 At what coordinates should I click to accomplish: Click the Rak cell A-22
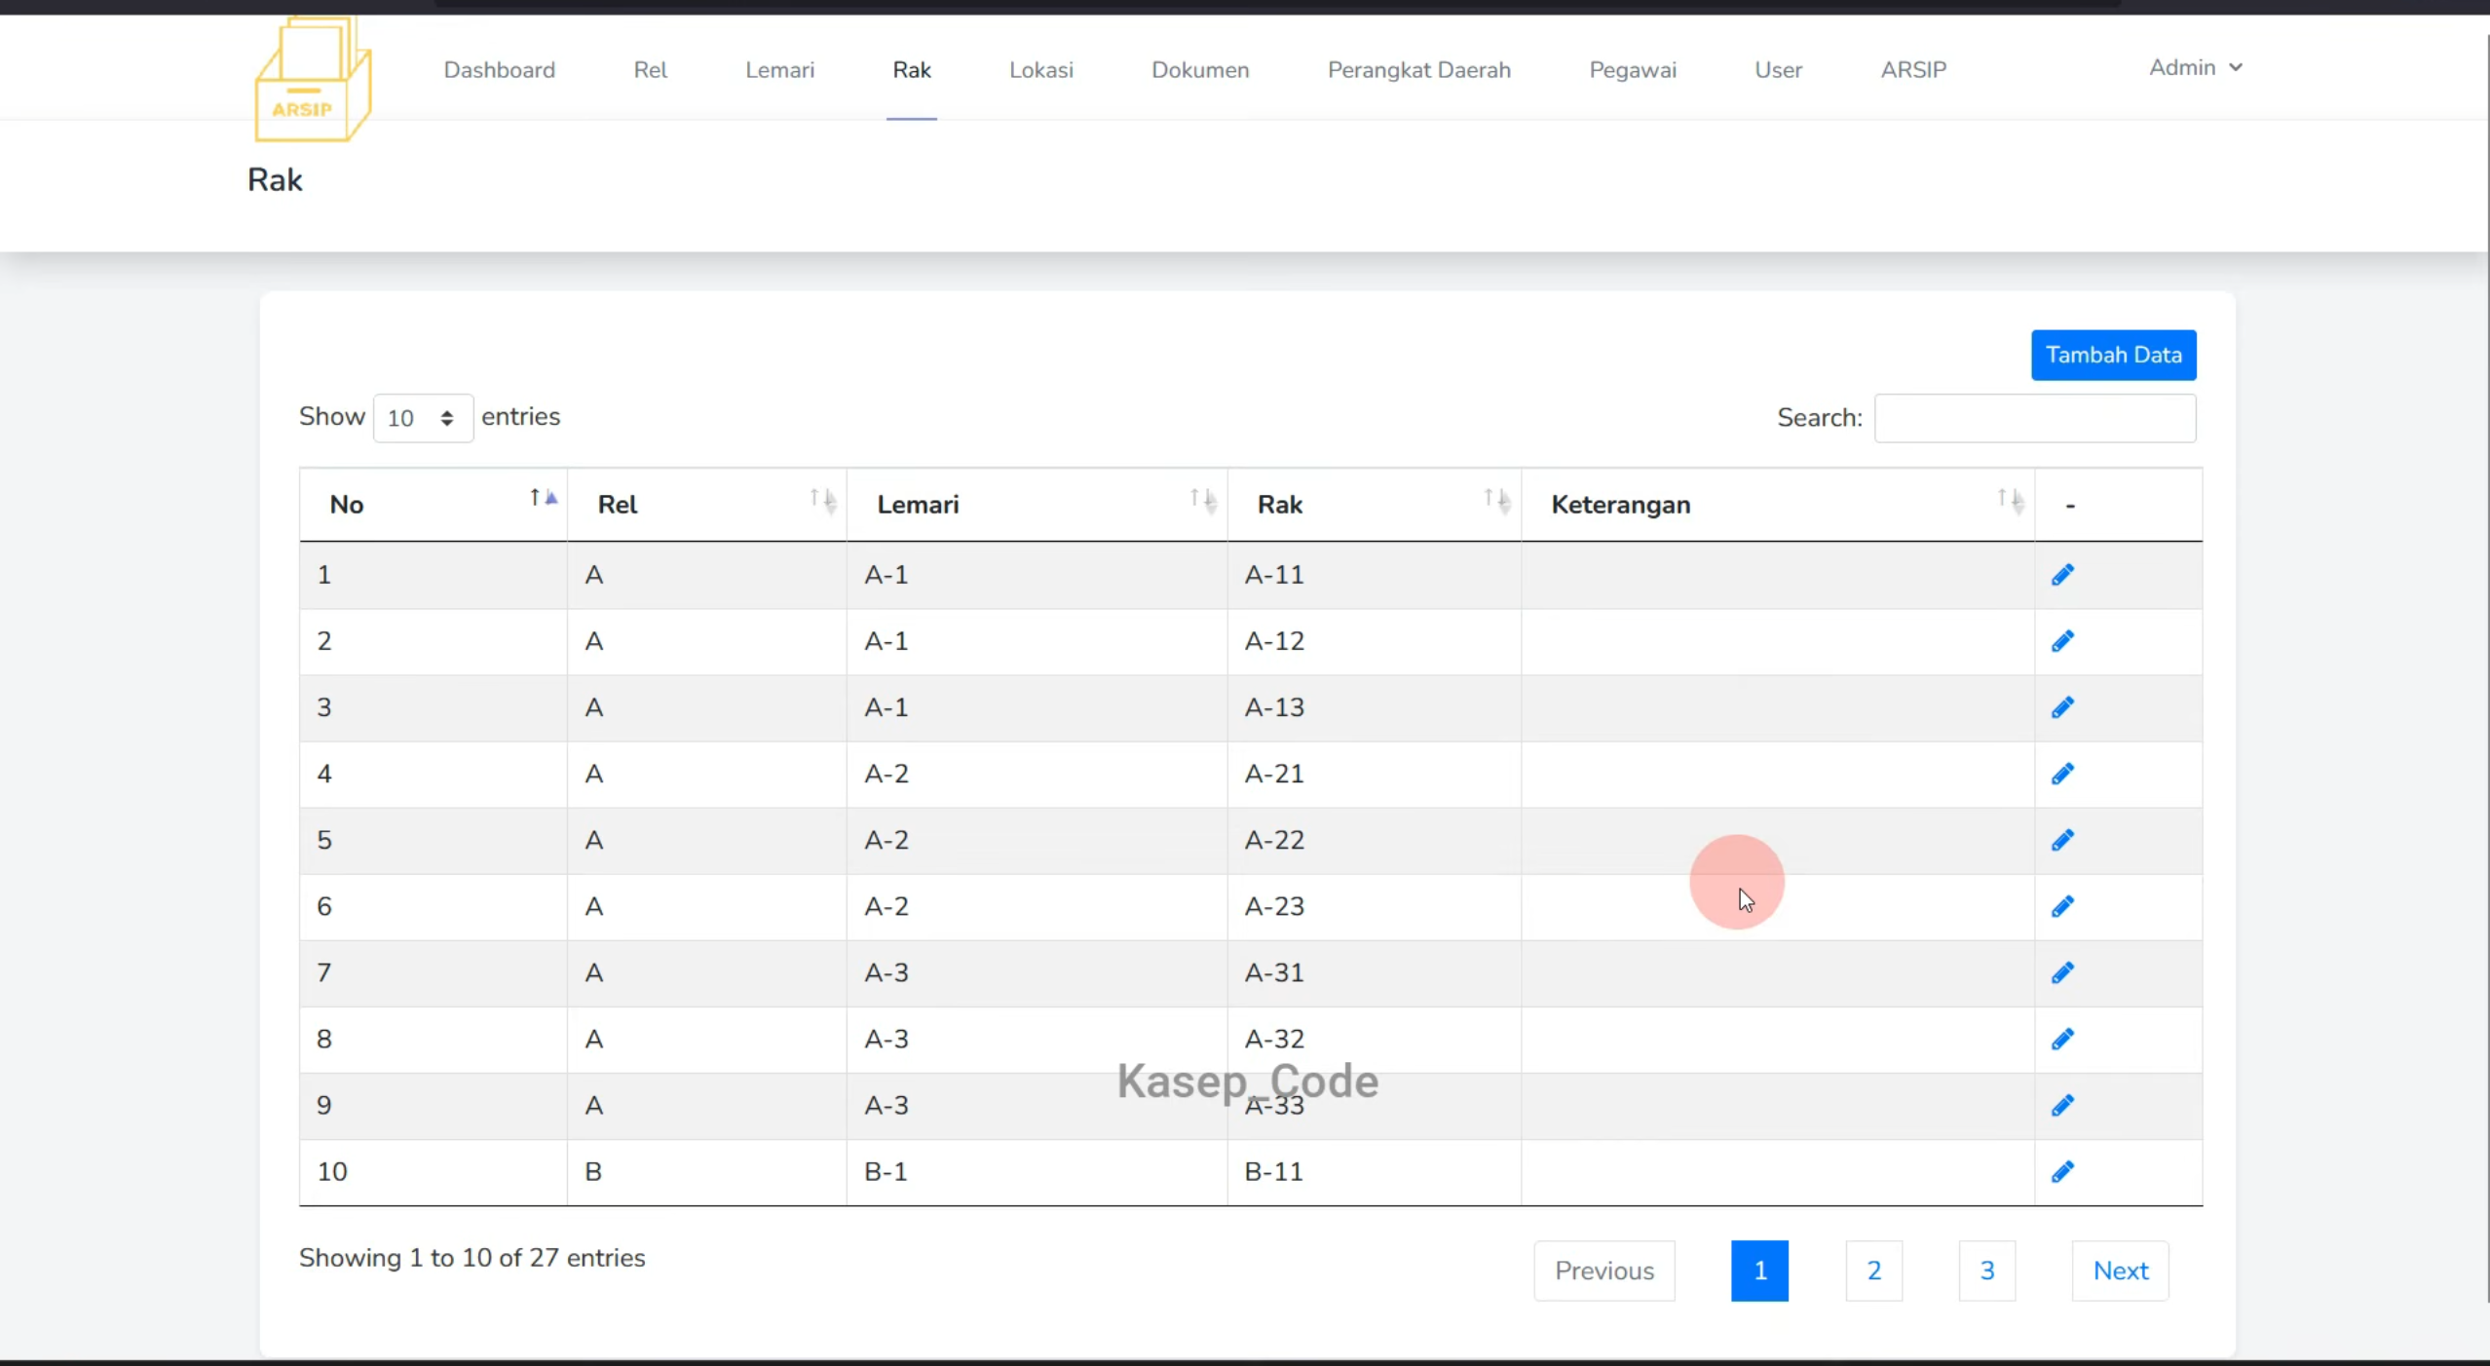pyautogui.click(x=1375, y=840)
